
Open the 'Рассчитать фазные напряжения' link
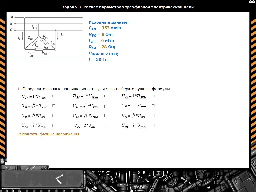pyautogui.click(x=48, y=134)
